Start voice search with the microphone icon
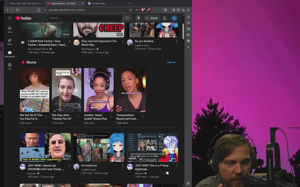 pos(139,18)
